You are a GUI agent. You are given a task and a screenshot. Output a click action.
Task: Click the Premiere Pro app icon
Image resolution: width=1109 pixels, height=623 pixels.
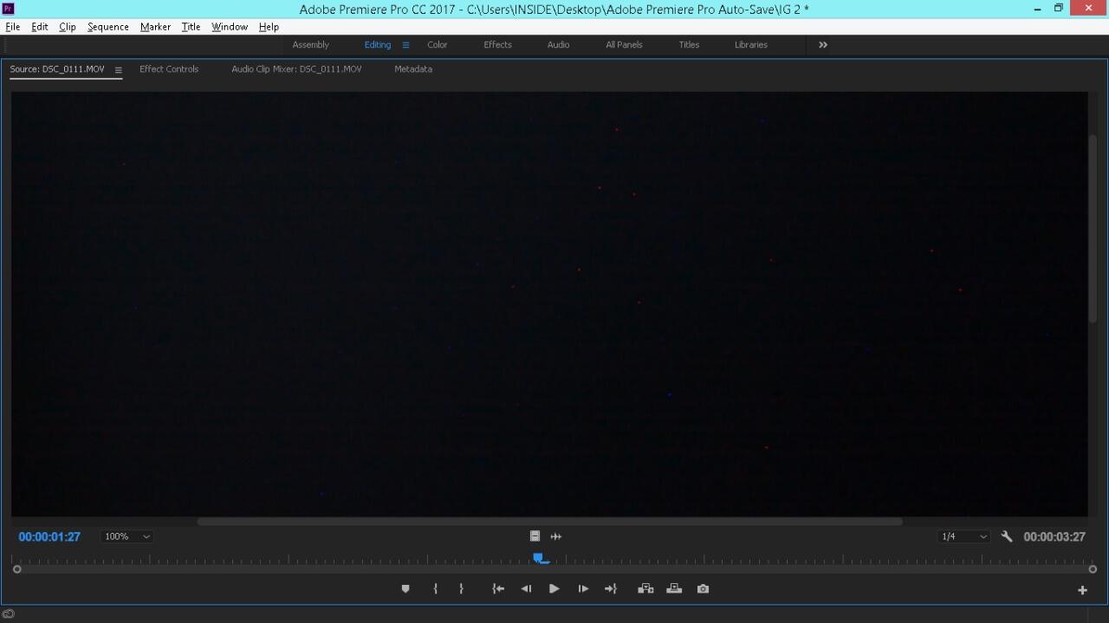9,9
